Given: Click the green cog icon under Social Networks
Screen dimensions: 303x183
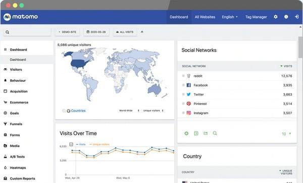Looking at the screenshot, I should tap(186, 133).
